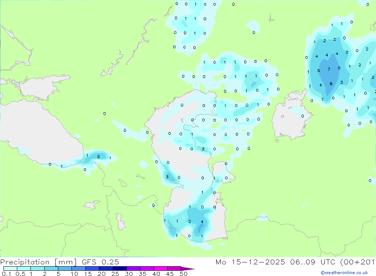Click the legend label '50'
The image size is (376, 276).
[183, 274]
